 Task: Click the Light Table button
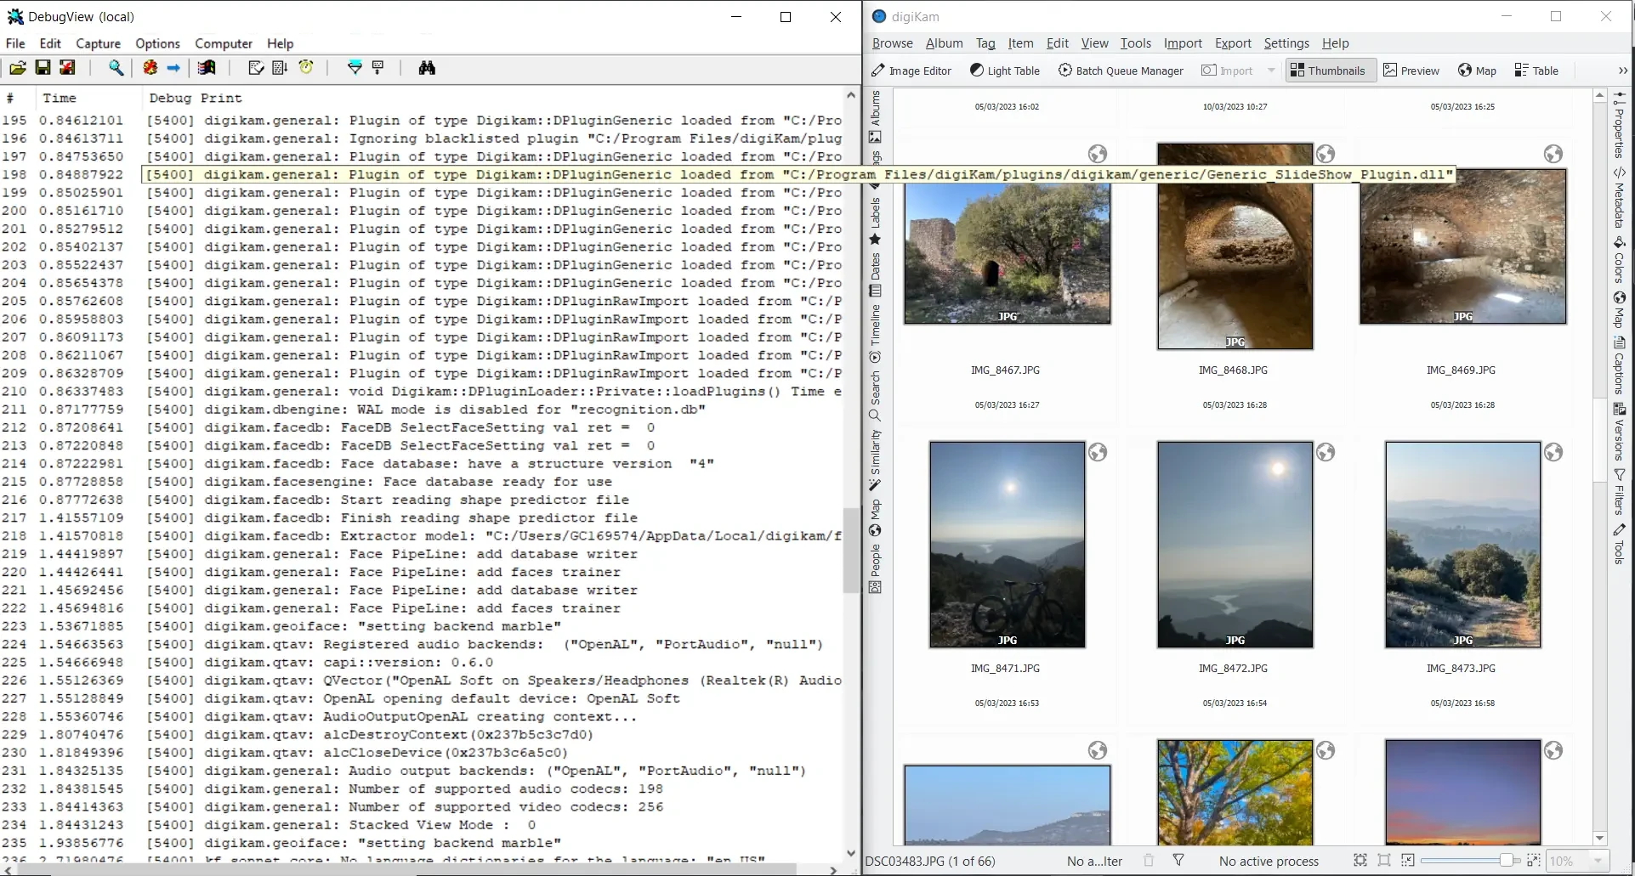1005,71
